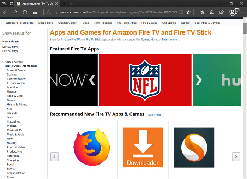Select the Health & Fitness category
This screenshot has height=179, width=247.
coord(17,104)
